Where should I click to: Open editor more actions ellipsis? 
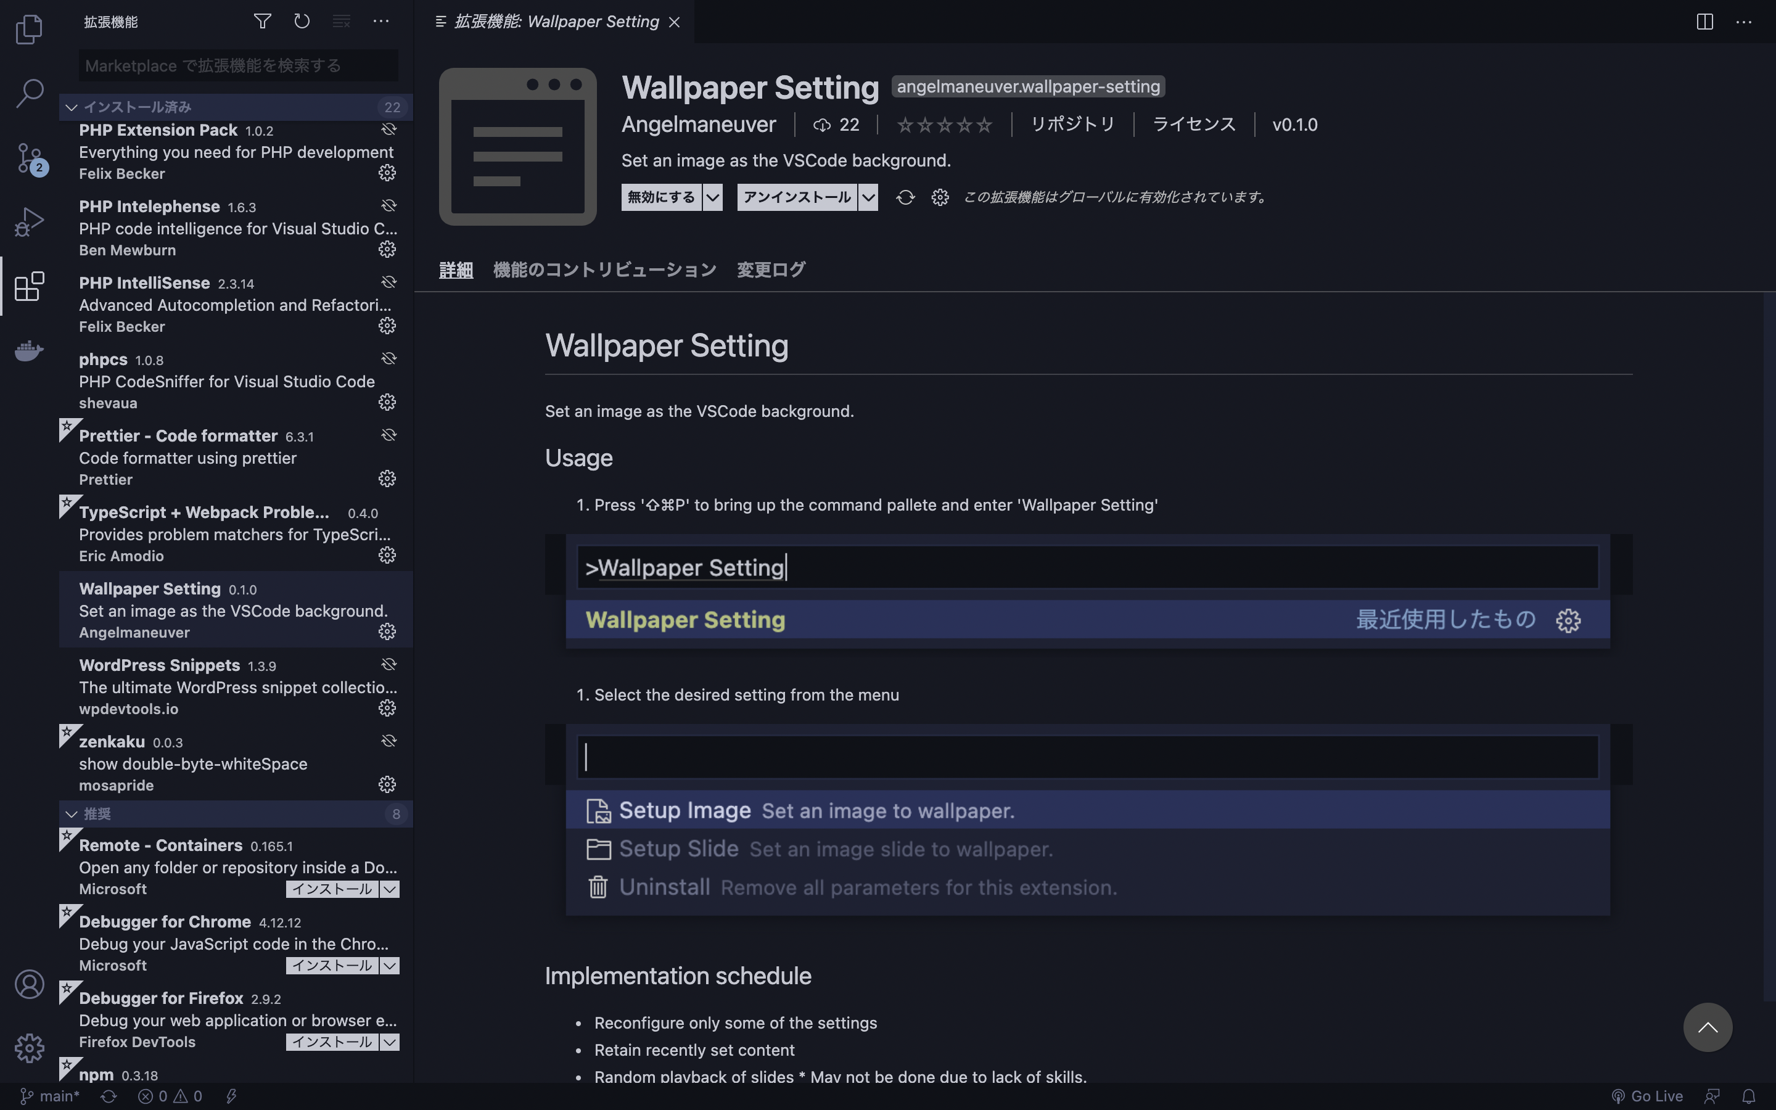[1744, 22]
